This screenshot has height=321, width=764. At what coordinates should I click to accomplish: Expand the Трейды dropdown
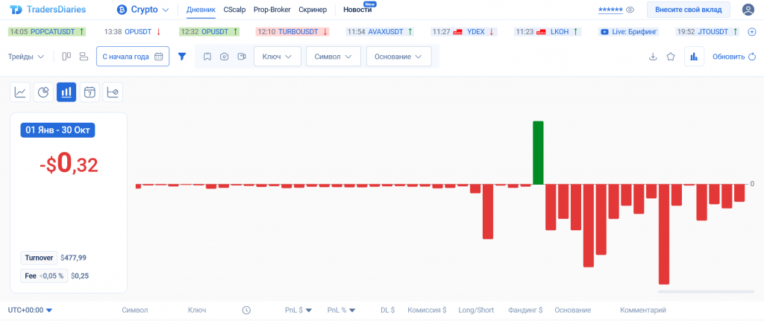coord(26,57)
